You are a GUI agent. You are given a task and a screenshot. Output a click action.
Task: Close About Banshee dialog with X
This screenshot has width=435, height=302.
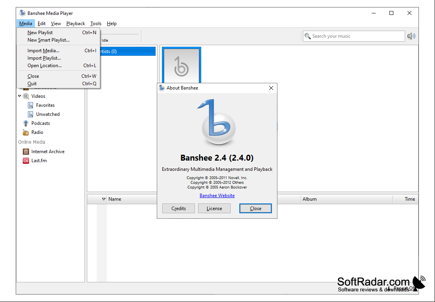pyautogui.click(x=271, y=88)
